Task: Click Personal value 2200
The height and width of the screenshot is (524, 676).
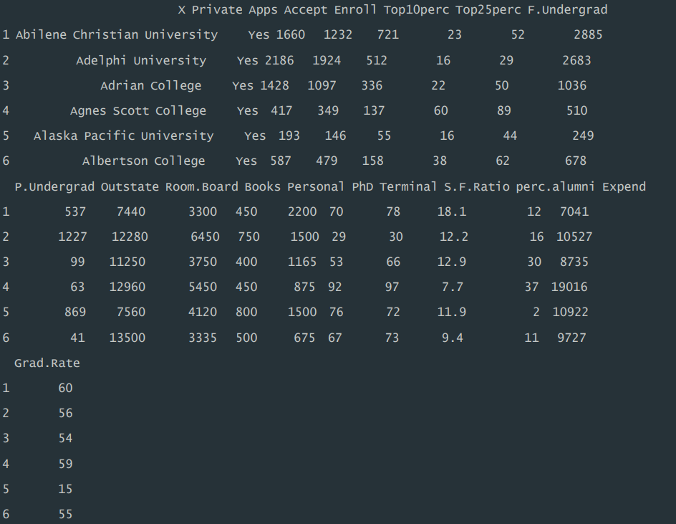Action: tap(302, 212)
